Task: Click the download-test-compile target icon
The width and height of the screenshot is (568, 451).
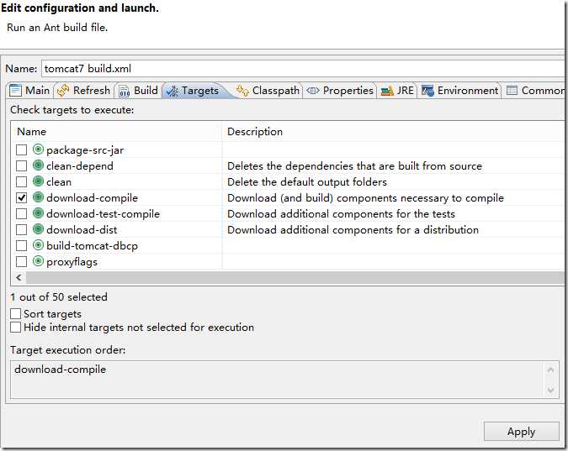Action: [38, 212]
